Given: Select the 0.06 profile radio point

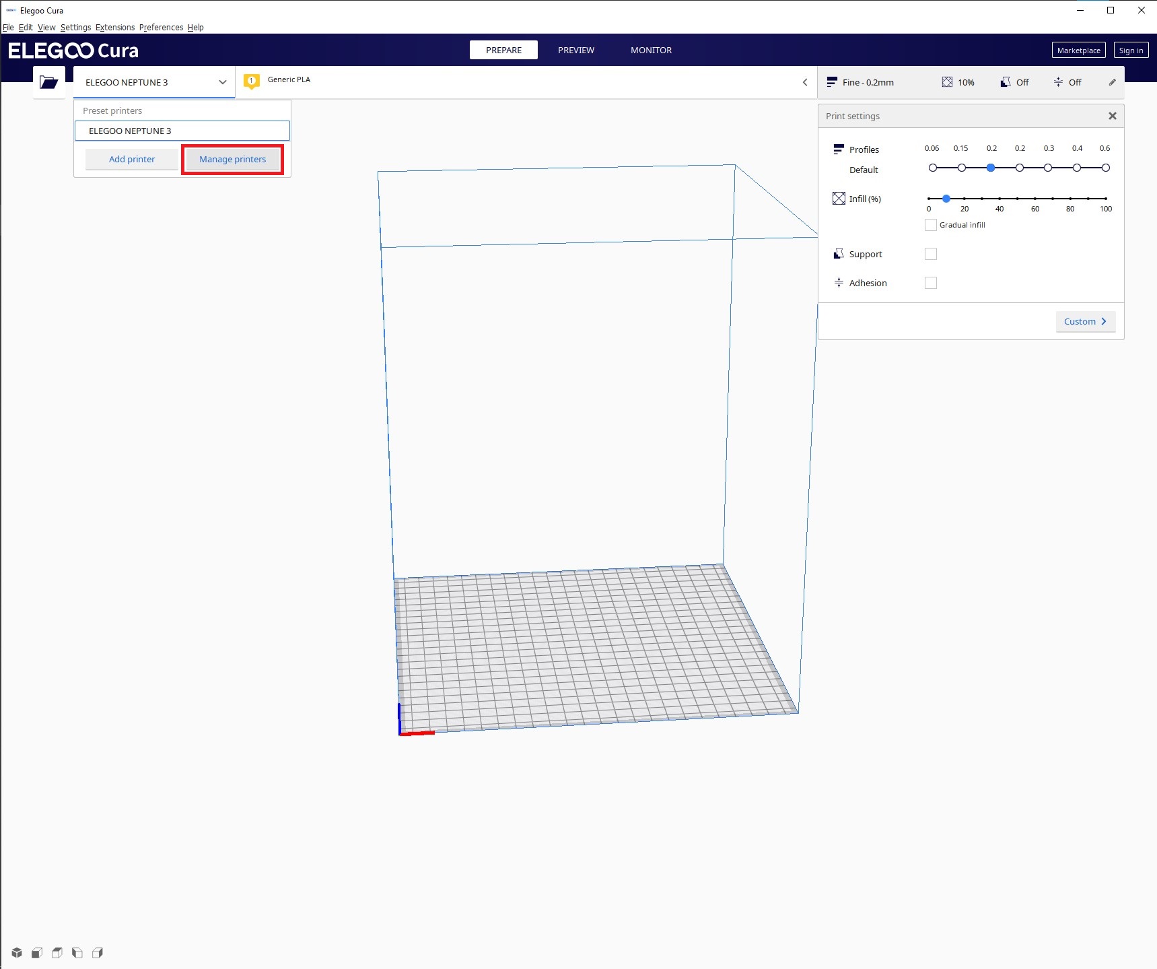Looking at the screenshot, I should [x=933, y=168].
